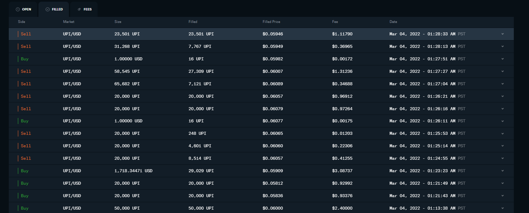529x213 pixels.
Task: Click the Date column header
Action: click(393, 22)
